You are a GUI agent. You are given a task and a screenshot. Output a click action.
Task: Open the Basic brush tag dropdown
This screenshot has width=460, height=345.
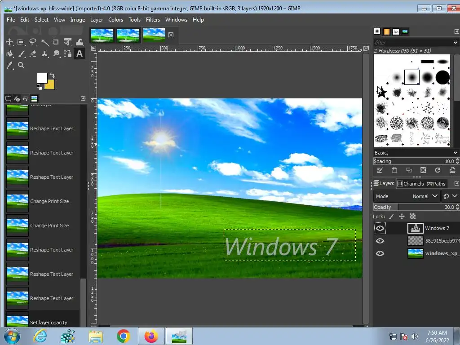[x=455, y=153]
